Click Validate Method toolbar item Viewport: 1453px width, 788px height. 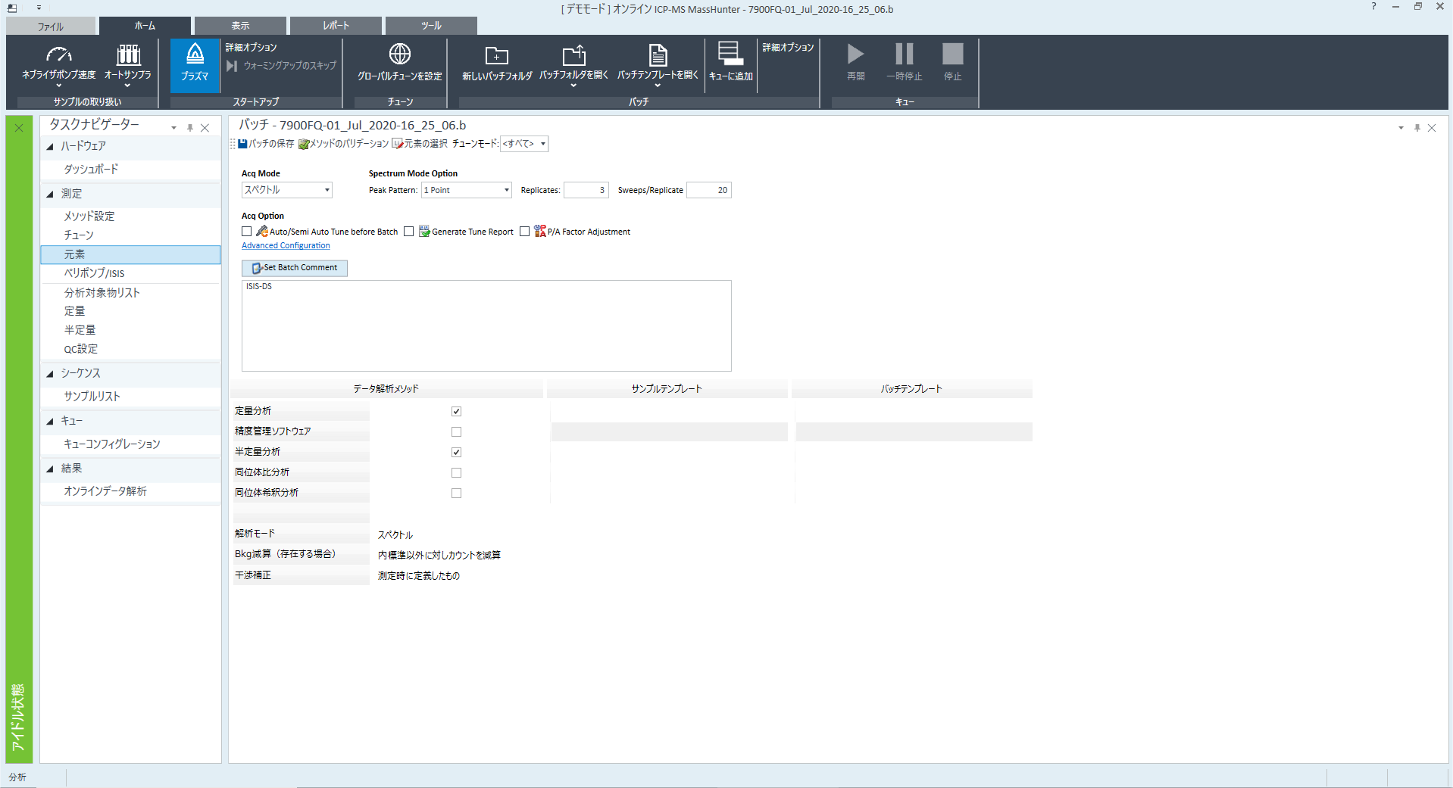pyautogui.click(x=343, y=144)
